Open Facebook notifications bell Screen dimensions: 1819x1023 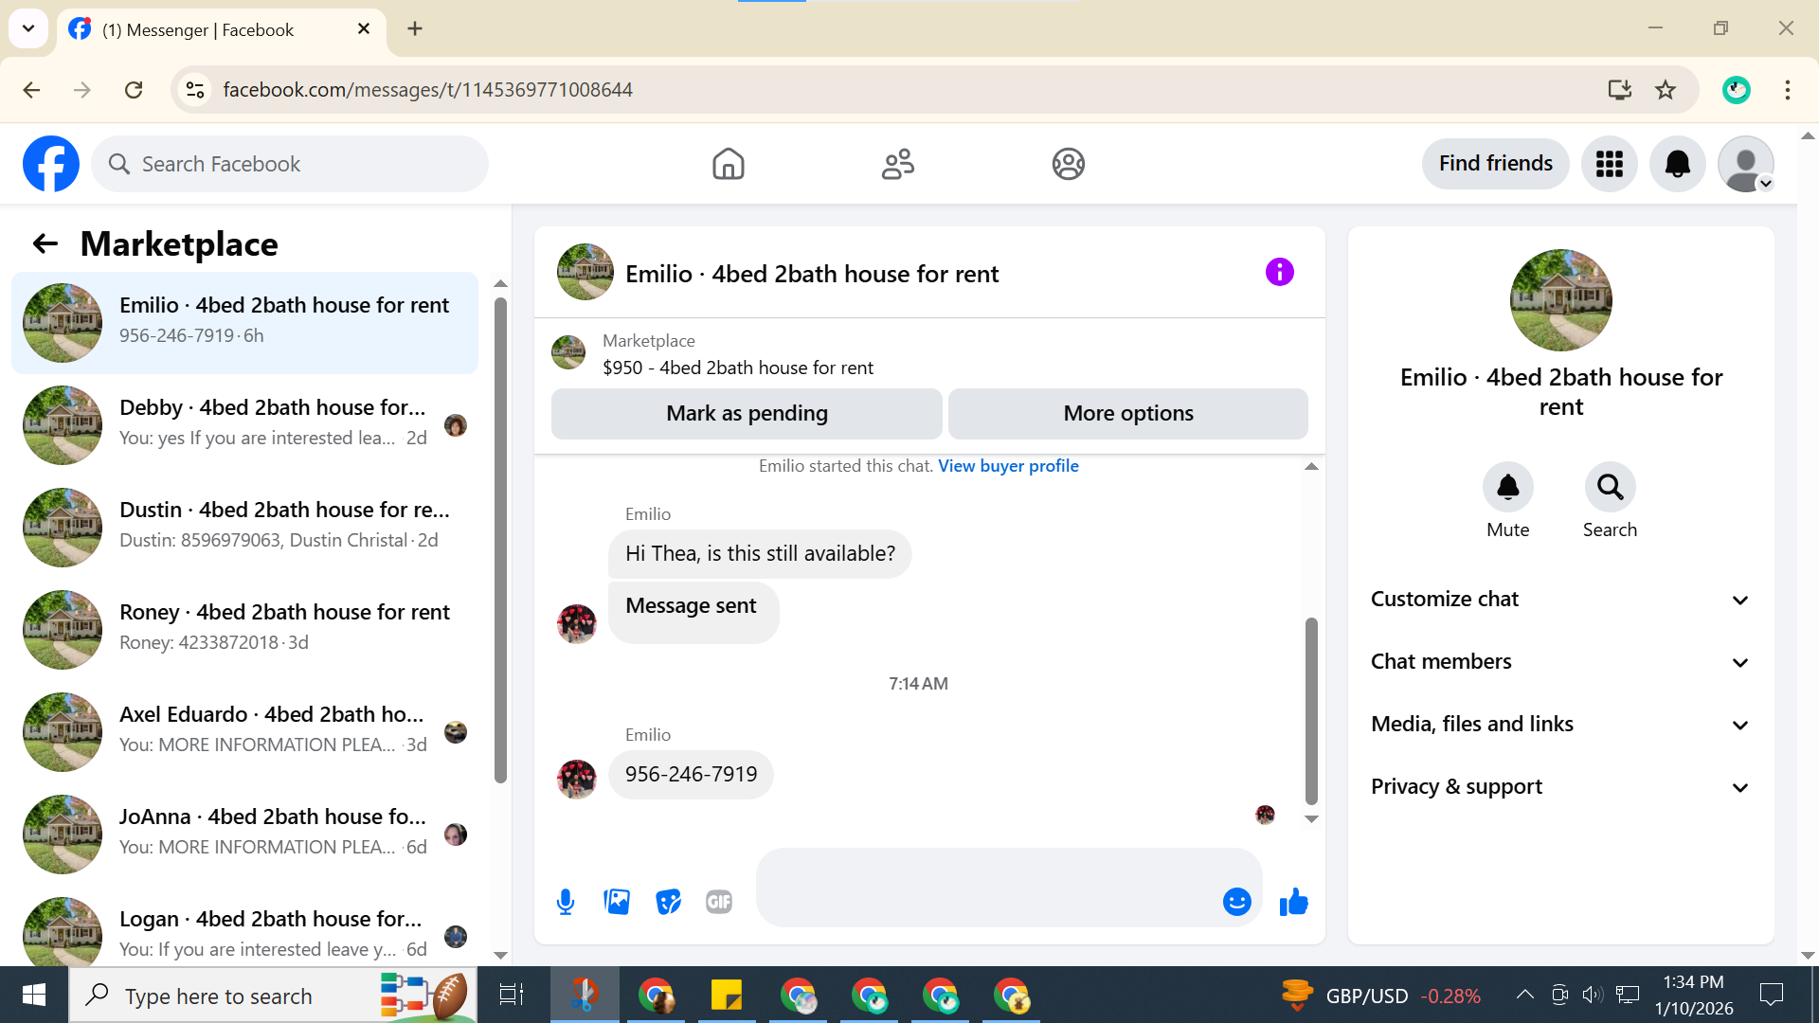(1677, 164)
